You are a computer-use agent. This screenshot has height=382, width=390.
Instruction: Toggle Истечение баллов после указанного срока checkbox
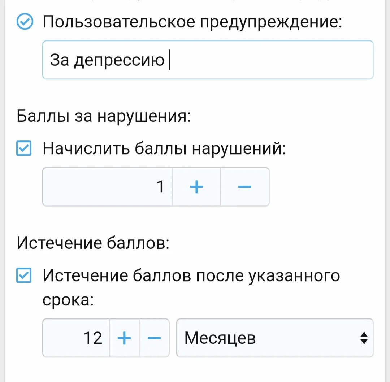point(24,276)
